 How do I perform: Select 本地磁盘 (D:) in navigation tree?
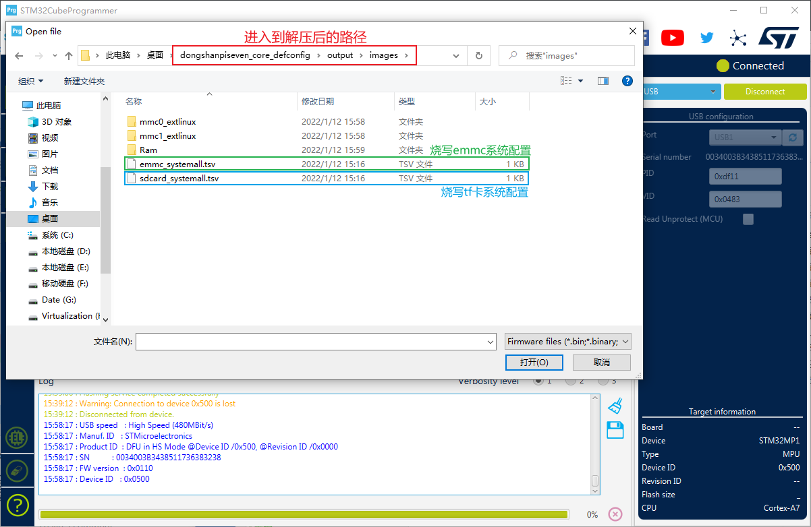point(65,251)
